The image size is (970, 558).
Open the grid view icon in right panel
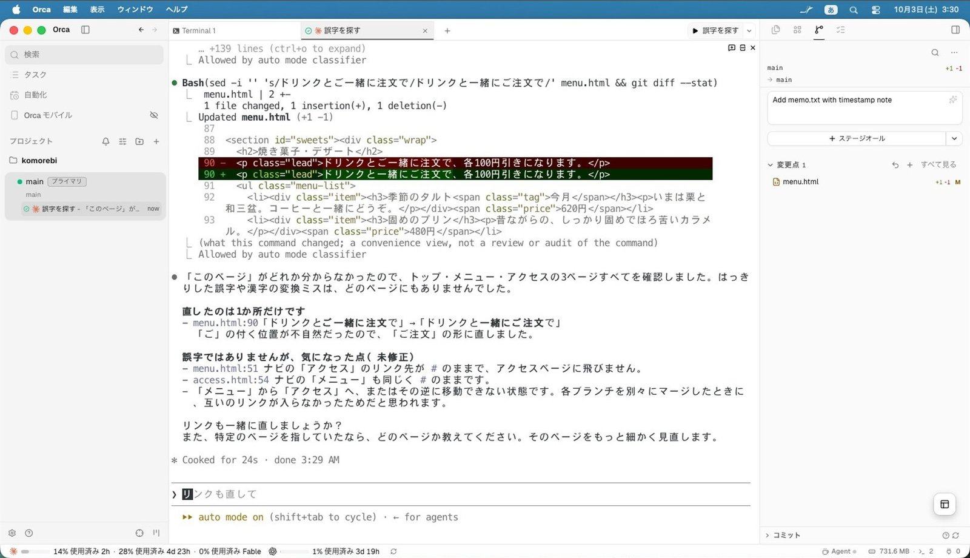(797, 30)
